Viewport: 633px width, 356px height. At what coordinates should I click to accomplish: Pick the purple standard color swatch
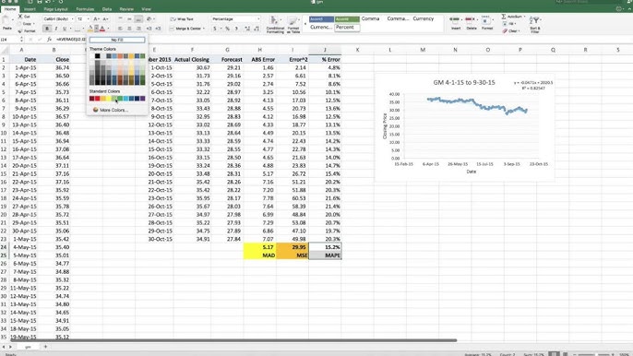pos(142,99)
